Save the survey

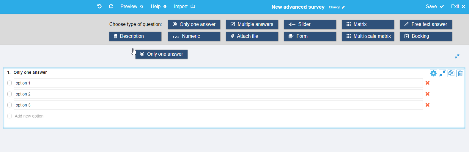[x=435, y=6]
